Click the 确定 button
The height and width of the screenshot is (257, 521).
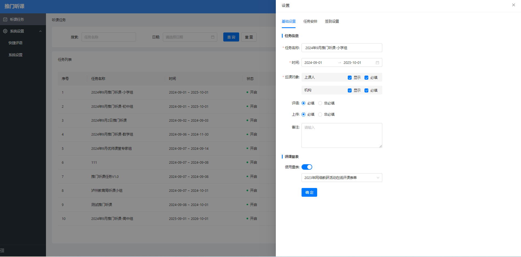point(309,192)
